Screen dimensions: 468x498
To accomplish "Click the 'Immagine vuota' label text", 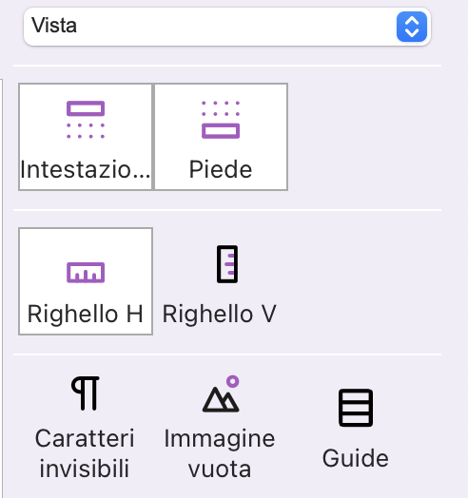I will (220, 453).
